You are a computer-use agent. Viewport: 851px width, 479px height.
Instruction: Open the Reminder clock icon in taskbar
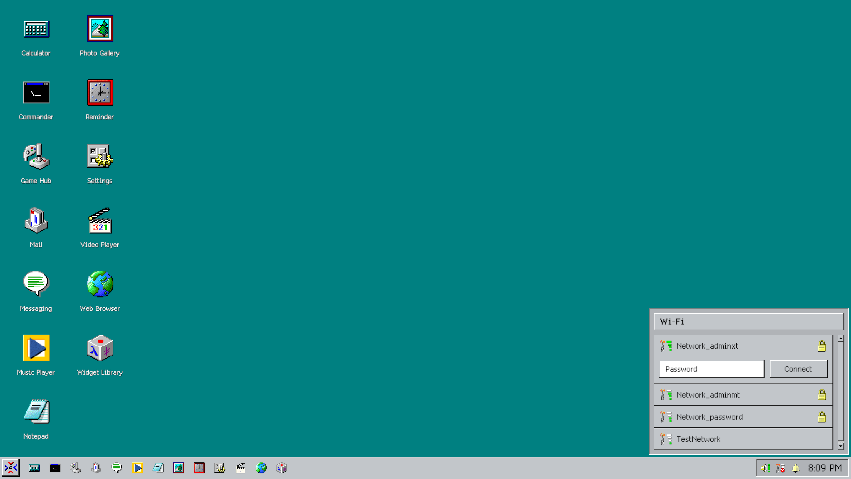click(199, 468)
